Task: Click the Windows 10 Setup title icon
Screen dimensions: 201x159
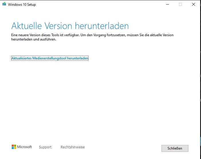Action: point(4,4)
